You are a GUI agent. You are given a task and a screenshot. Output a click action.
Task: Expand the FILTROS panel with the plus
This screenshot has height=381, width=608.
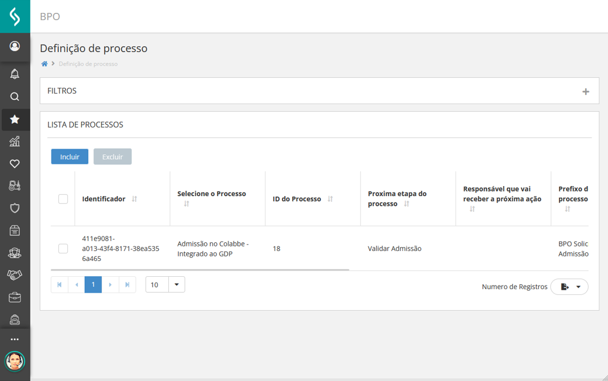[x=586, y=91]
